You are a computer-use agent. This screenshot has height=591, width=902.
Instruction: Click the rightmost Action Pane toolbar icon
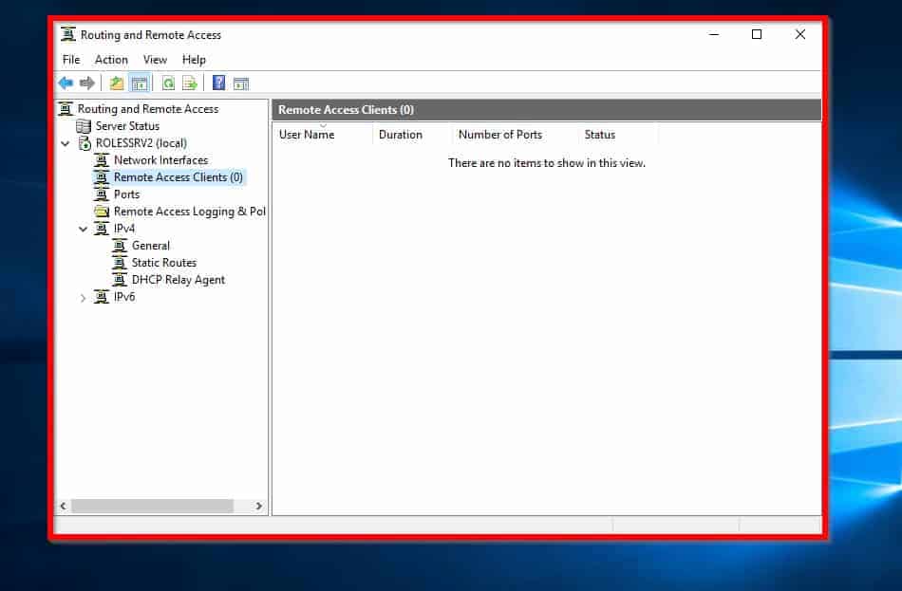pos(241,83)
